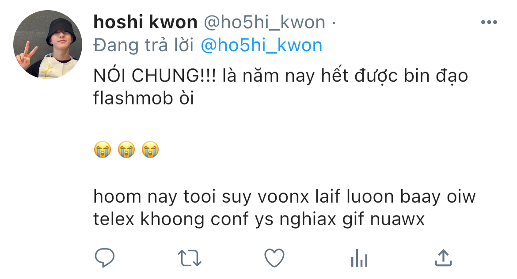This screenshot has height=279, width=517.
Task: Click the word 'flashmob' in the tweet
Action: 133,98
